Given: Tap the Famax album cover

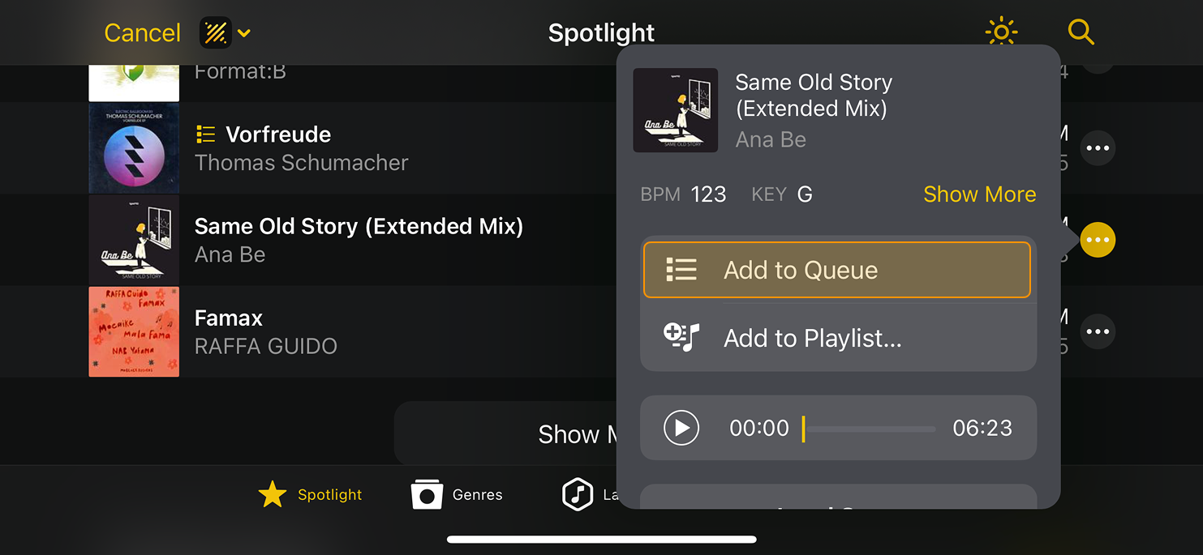Looking at the screenshot, I should (x=134, y=331).
